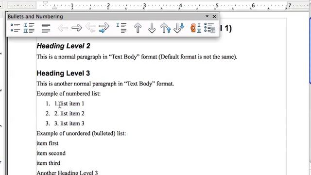Click the left indent marker on ruler

click(x=54, y=8)
